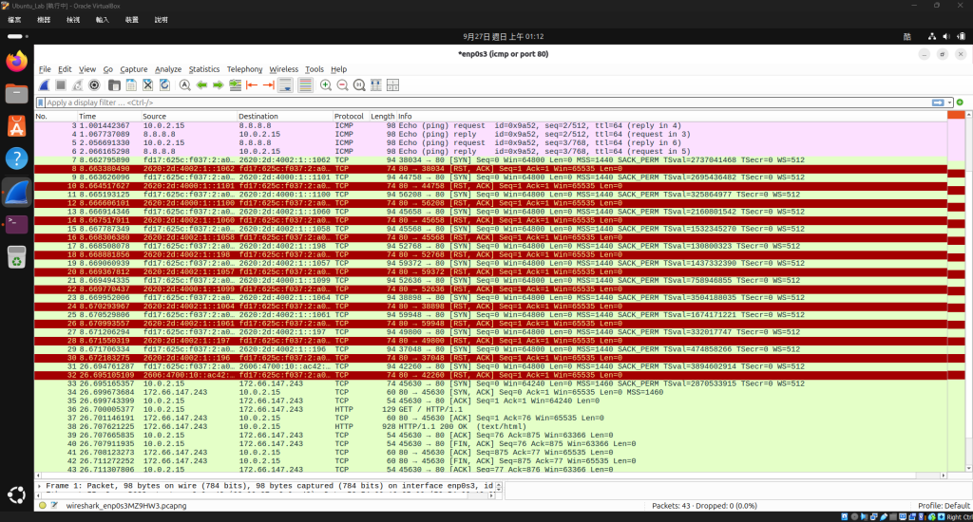Toggle packet colorization in the toolbar

(305, 85)
